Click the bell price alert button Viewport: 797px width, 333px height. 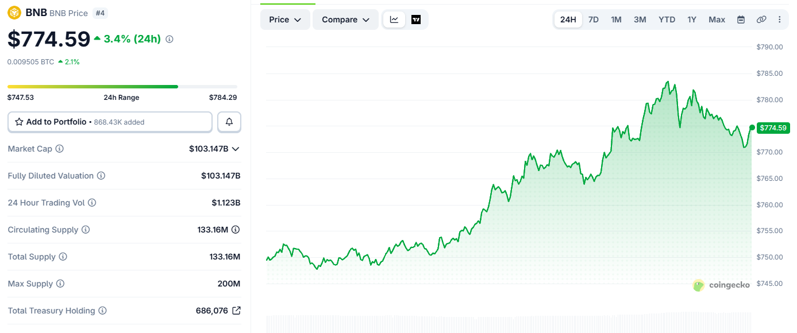229,122
